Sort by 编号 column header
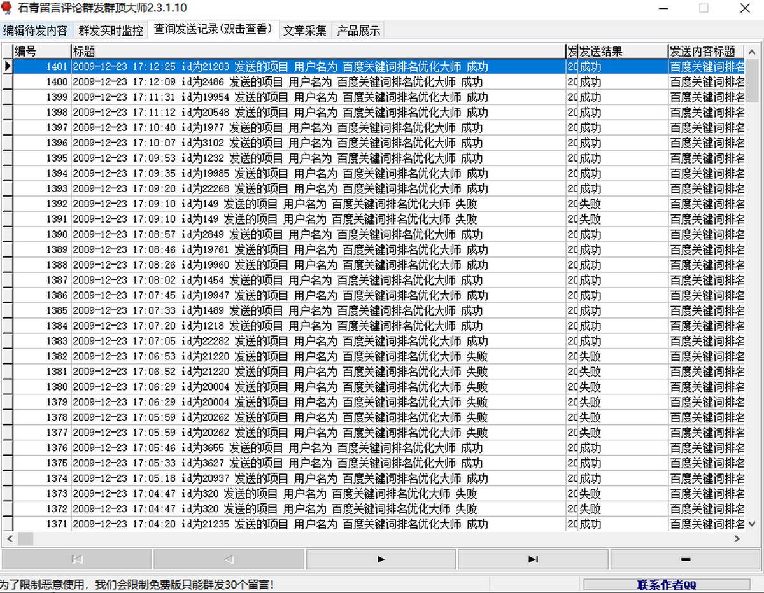 (42, 51)
